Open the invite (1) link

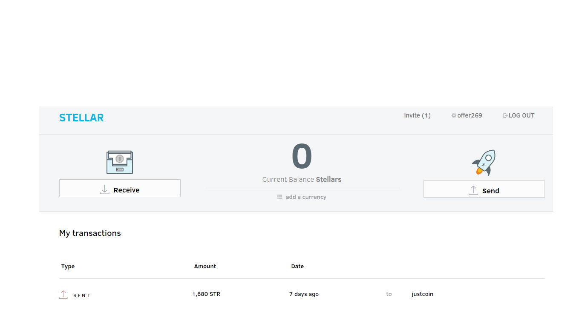pos(417,115)
